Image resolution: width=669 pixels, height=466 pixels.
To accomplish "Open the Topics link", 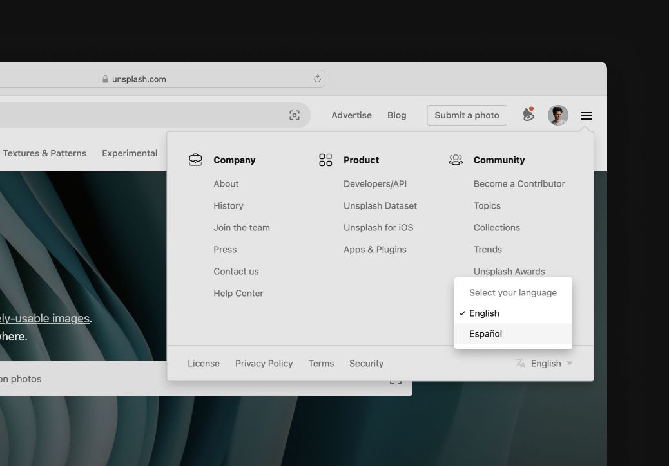I will [487, 206].
